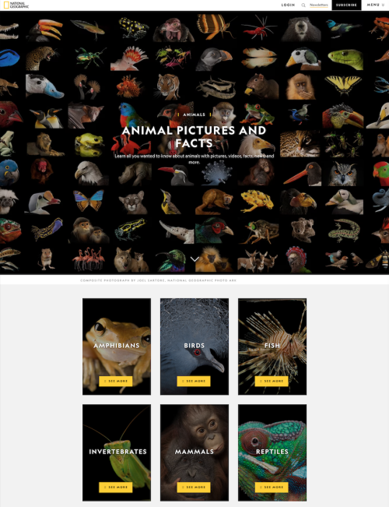The height and width of the screenshot is (507, 389).
Task: Click See More under Birds
Action: (x=194, y=381)
